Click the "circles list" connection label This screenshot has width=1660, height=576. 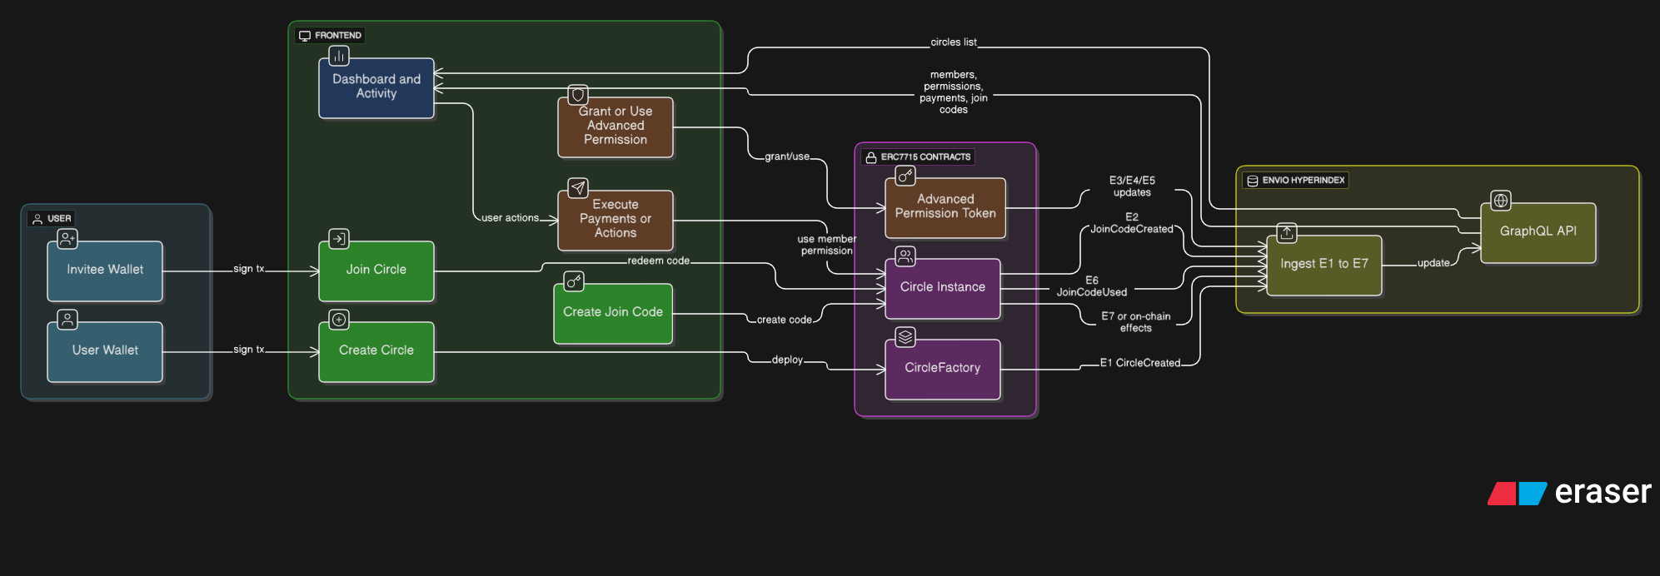[954, 42]
